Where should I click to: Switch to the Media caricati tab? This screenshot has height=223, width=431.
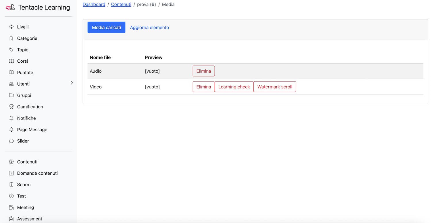point(106,28)
